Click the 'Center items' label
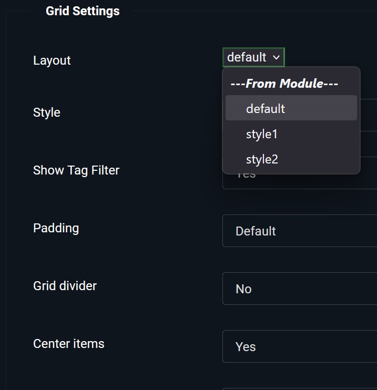 click(68, 344)
